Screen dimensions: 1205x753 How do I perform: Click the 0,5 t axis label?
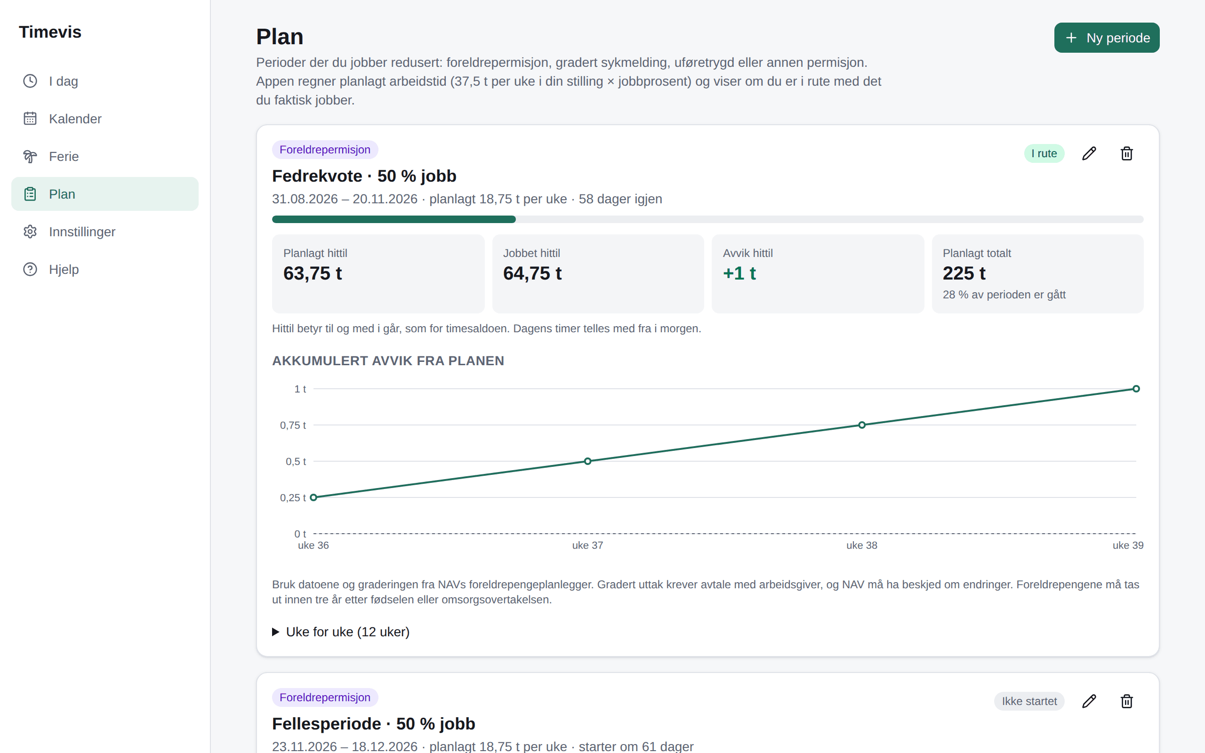tap(296, 462)
